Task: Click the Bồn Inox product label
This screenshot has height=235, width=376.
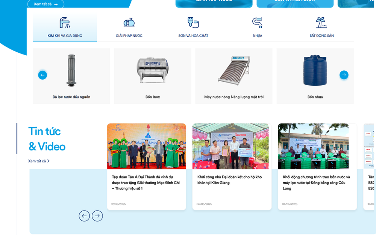Action: click(x=153, y=97)
